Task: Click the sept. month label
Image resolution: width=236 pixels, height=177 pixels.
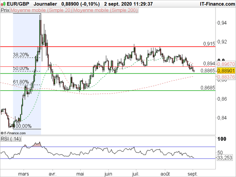Action: [193, 174]
